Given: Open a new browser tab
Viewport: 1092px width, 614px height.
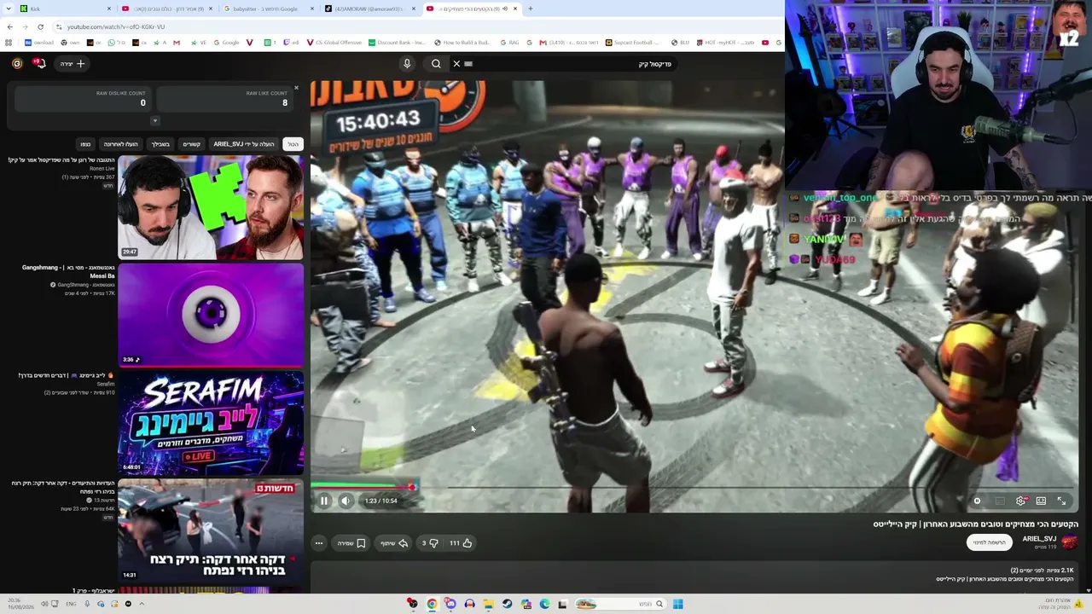Looking at the screenshot, I should coord(530,9).
